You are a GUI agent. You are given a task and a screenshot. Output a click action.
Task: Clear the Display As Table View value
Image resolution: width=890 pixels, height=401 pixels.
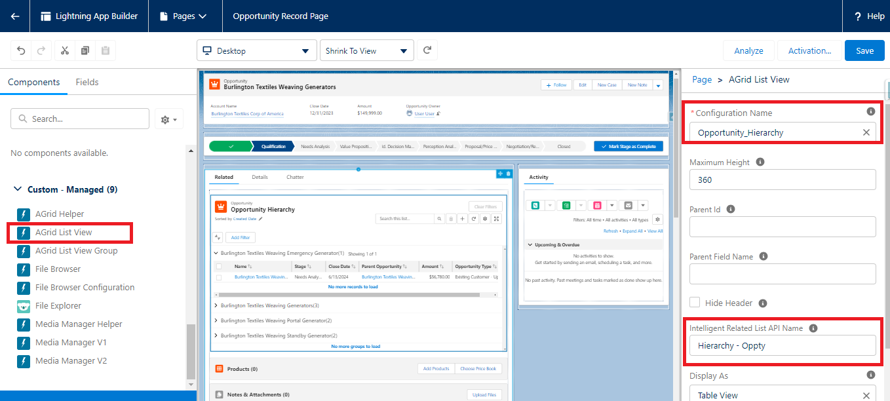pos(866,395)
